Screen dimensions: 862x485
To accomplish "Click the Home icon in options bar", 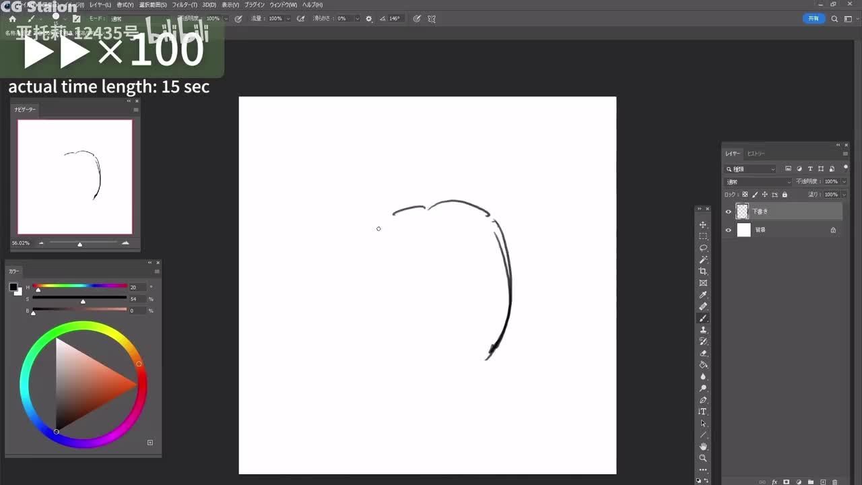I will coord(12,19).
